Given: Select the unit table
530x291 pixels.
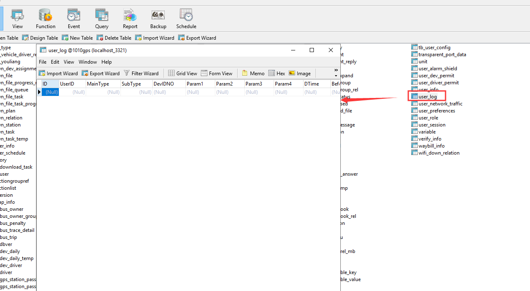Looking at the screenshot, I should click(419, 62).
